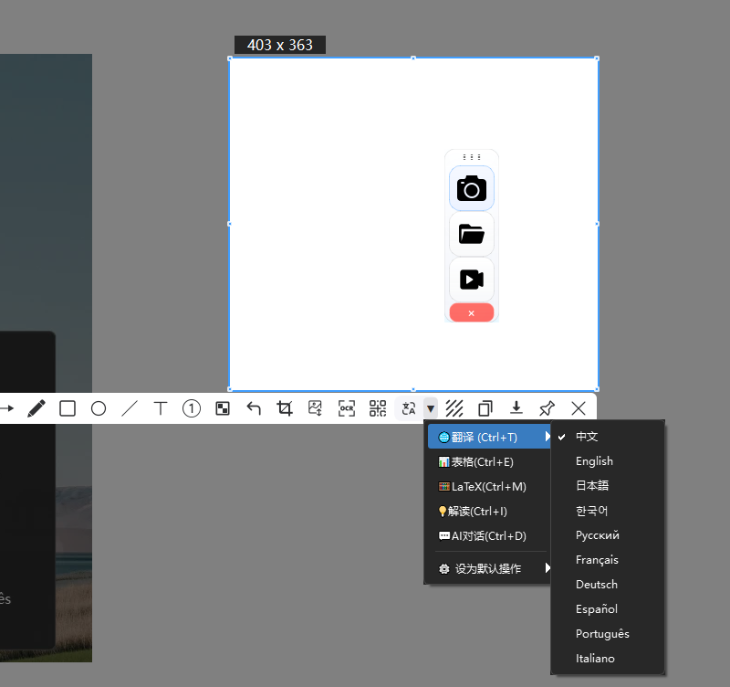Run OCR text recognition on selection
The height and width of the screenshot is (687, 730).
346,408
